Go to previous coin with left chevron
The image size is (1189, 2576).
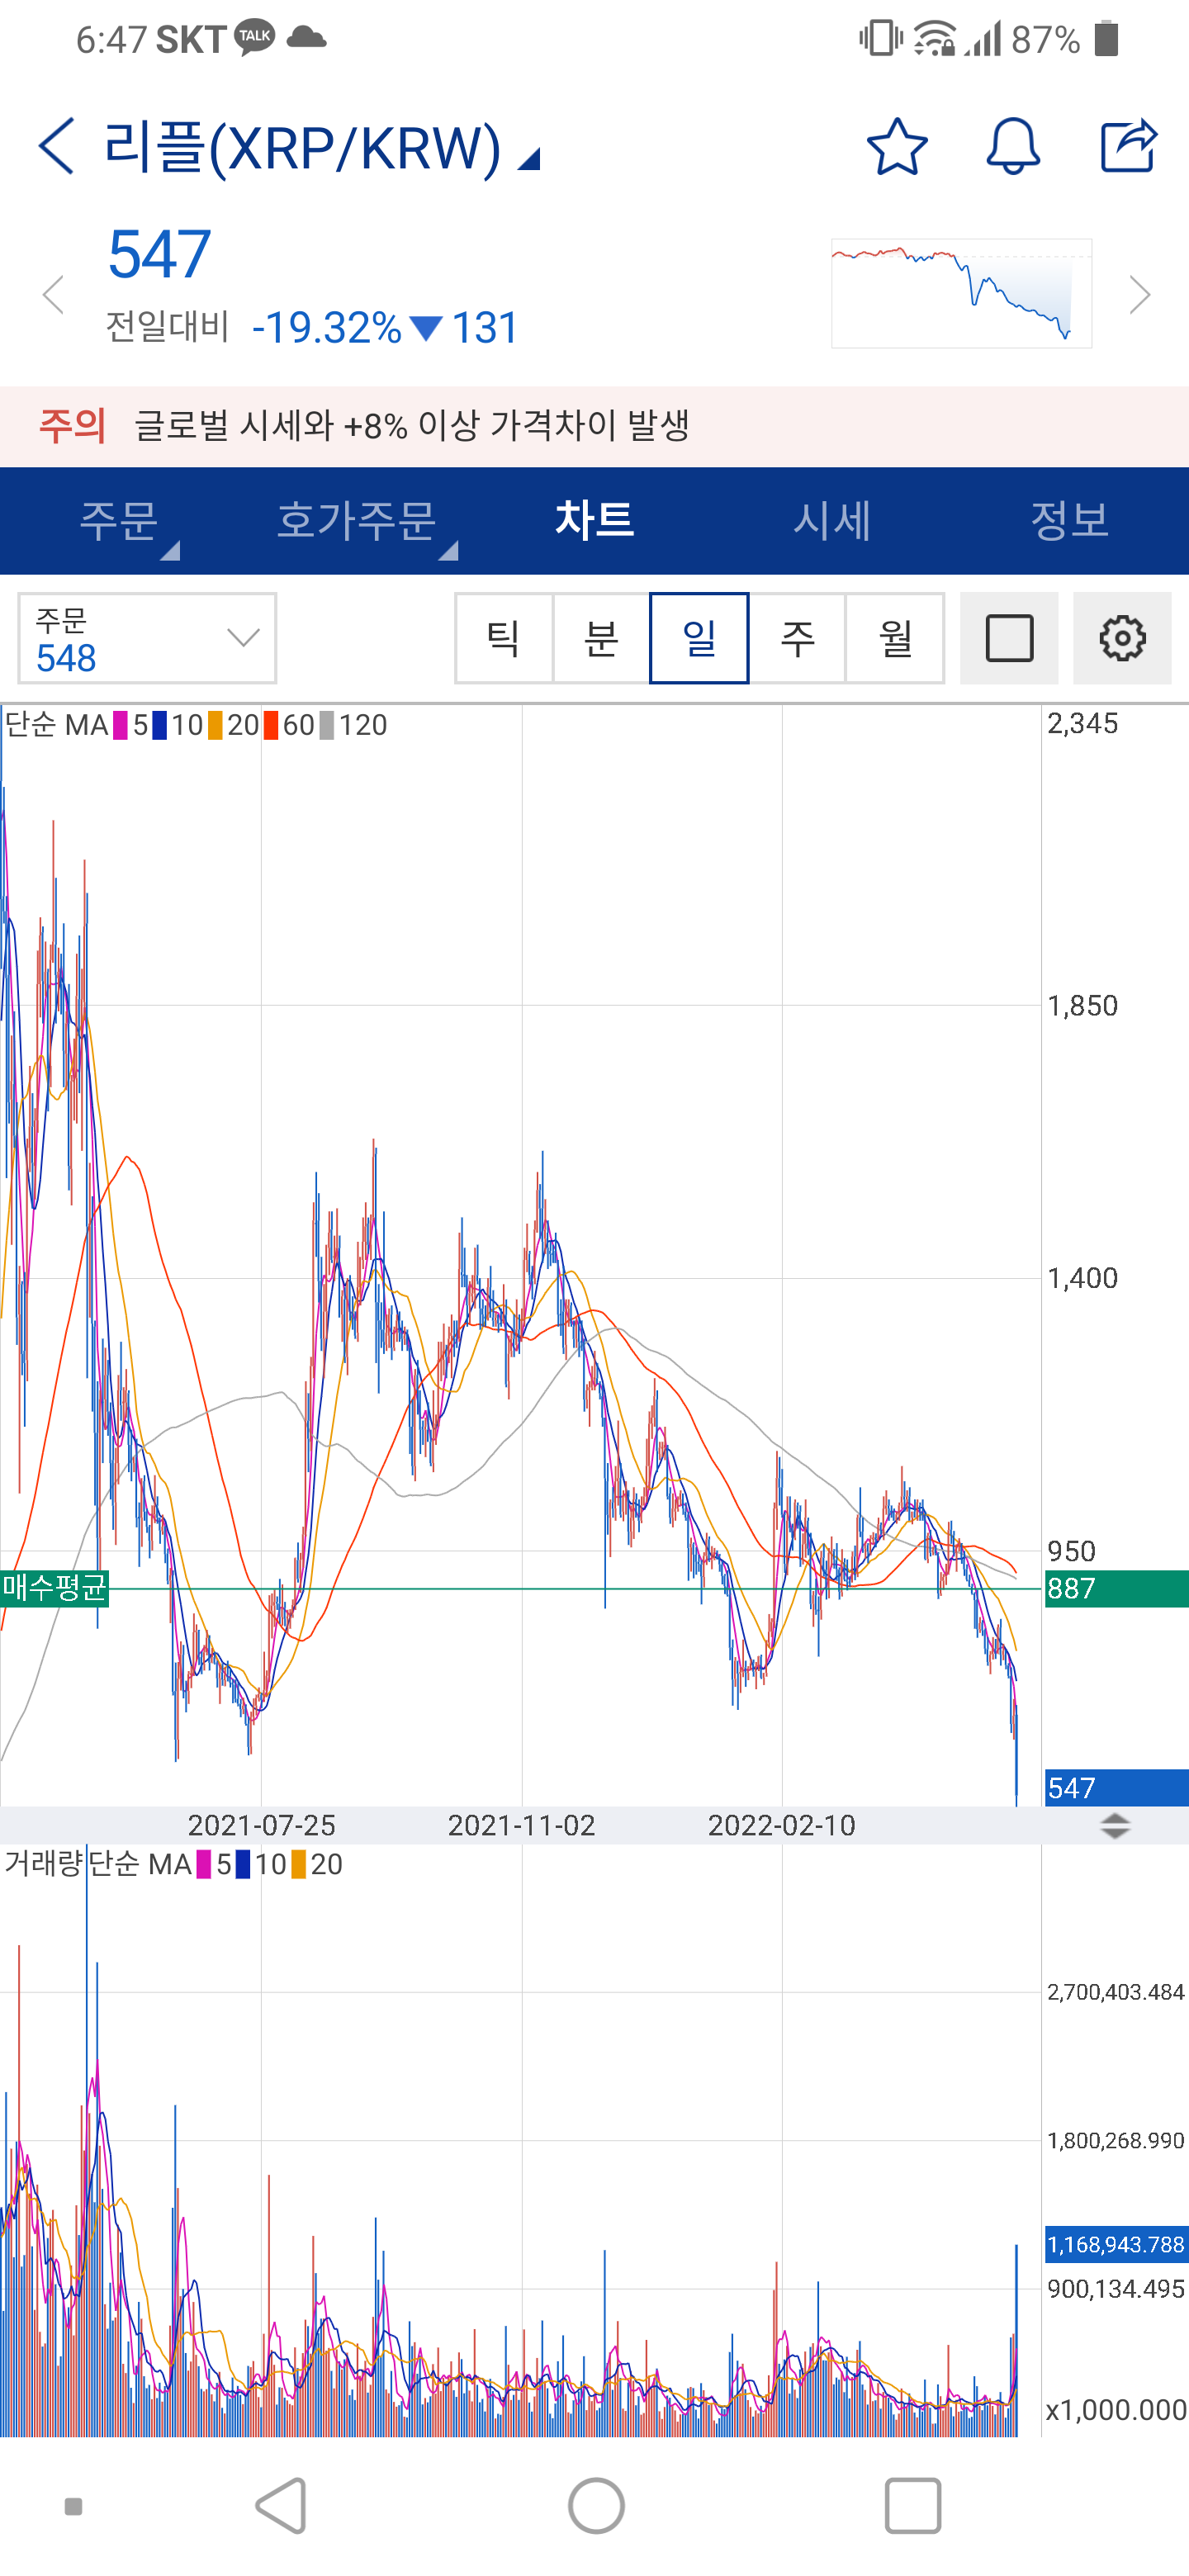pyautogui.click(x=53, y=295)
